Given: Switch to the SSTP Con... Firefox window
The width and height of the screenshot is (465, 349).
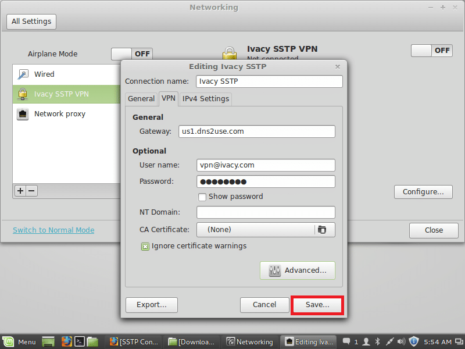Looking at the screenshot, I should click(x=134, y=342).
